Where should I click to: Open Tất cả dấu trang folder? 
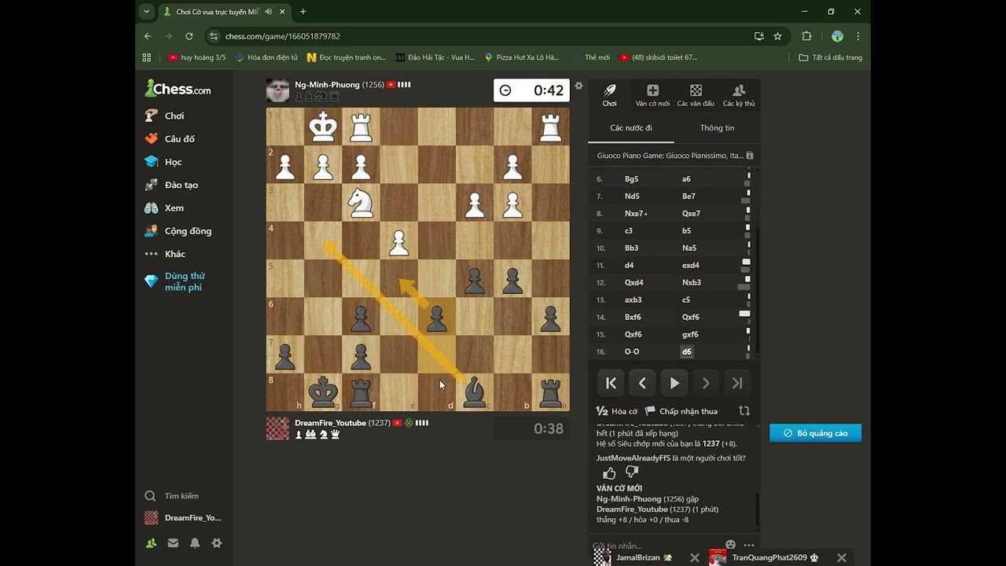click(x=831, y=57)
